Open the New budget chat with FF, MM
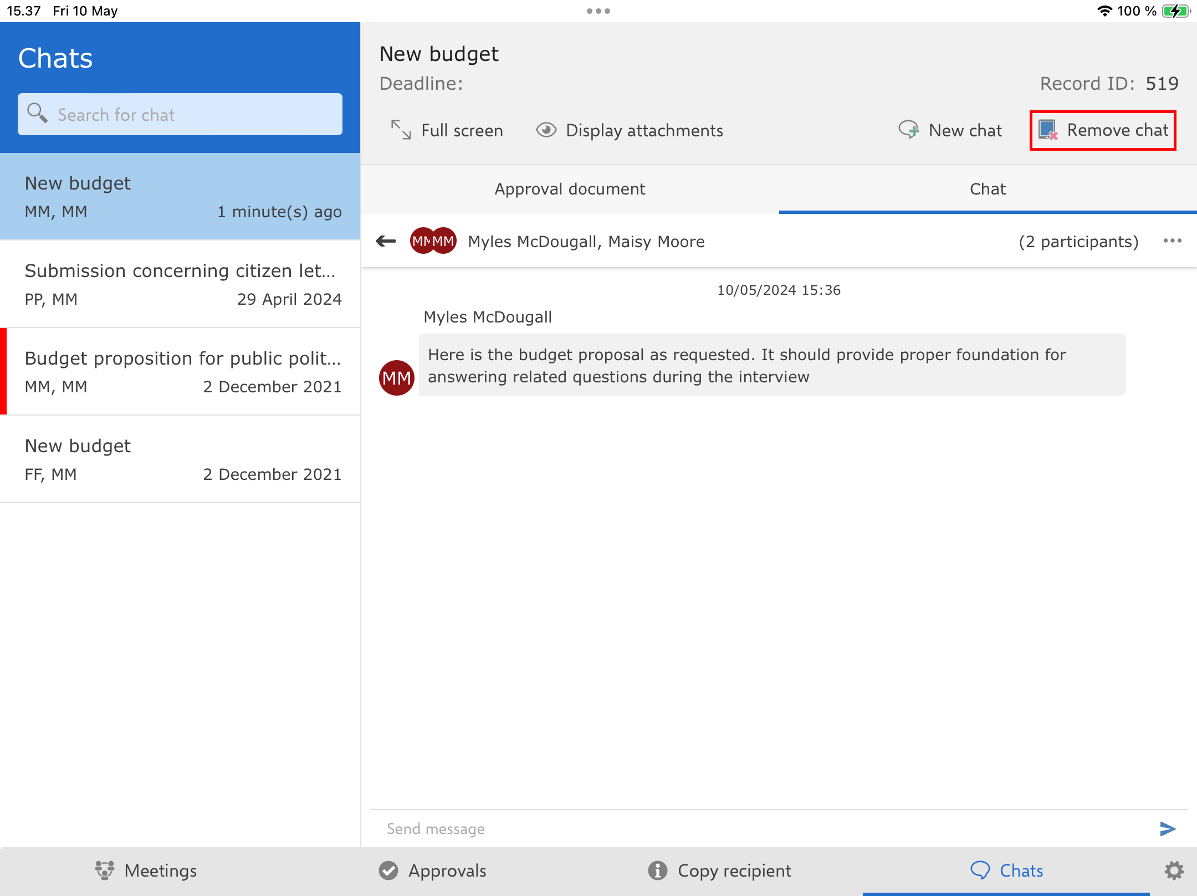Screen dimensions: 1197x896 (180, 459)
